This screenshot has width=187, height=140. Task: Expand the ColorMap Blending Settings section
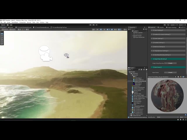[168, 55]
